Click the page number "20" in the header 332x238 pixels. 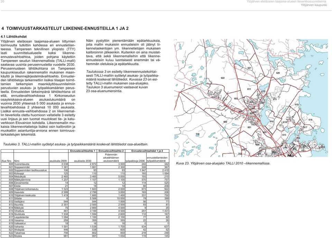click(x=2, y=2)
